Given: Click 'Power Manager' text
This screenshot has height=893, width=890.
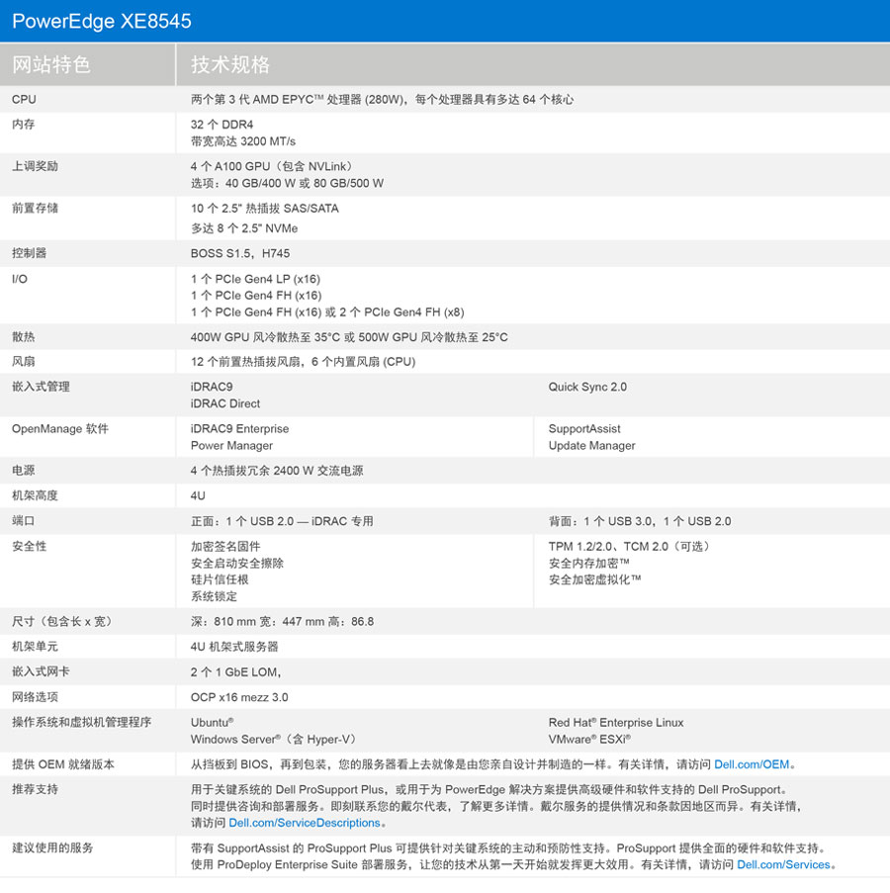Looking at the screenshot, I should [x=231, y=445].
